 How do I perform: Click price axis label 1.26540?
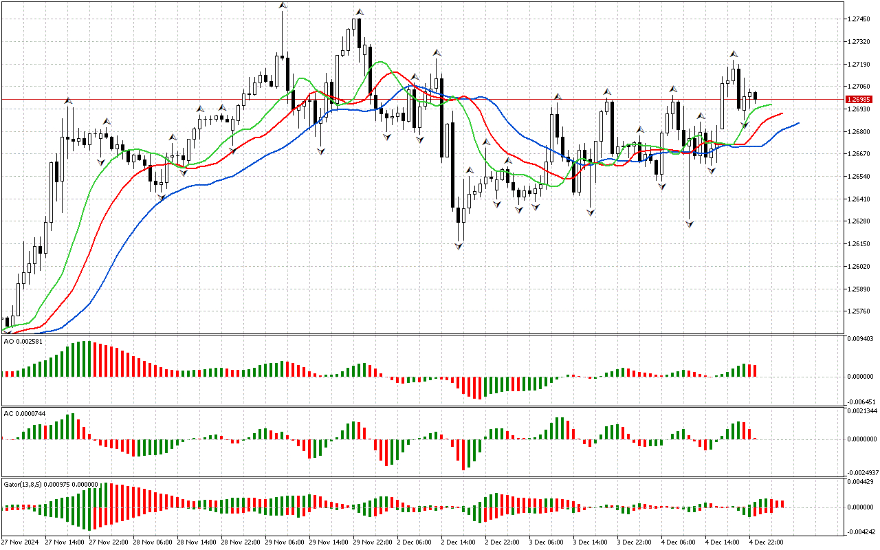[860, 177]
